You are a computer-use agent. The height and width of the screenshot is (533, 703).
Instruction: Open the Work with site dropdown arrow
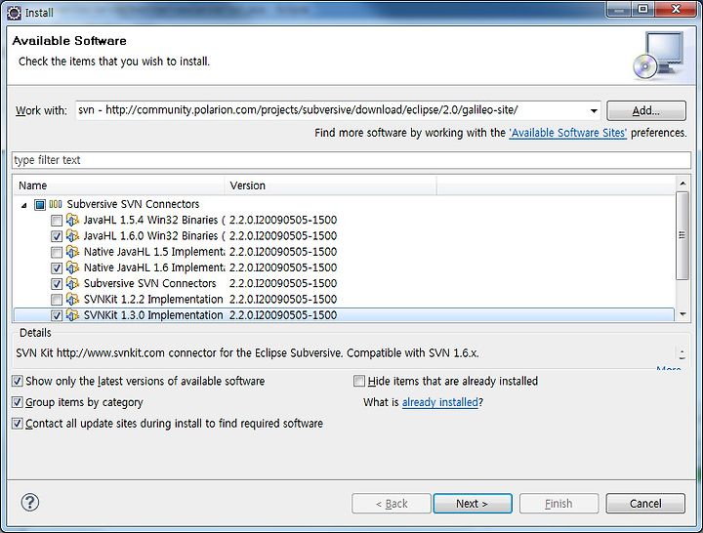(x=594, y=110)
